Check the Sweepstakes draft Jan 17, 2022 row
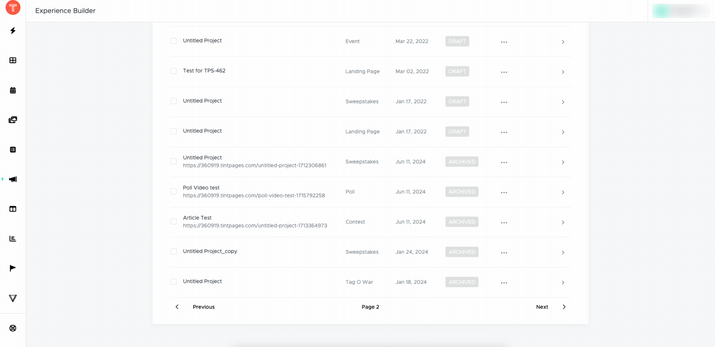The image size is (715, 347). point(174,101)
